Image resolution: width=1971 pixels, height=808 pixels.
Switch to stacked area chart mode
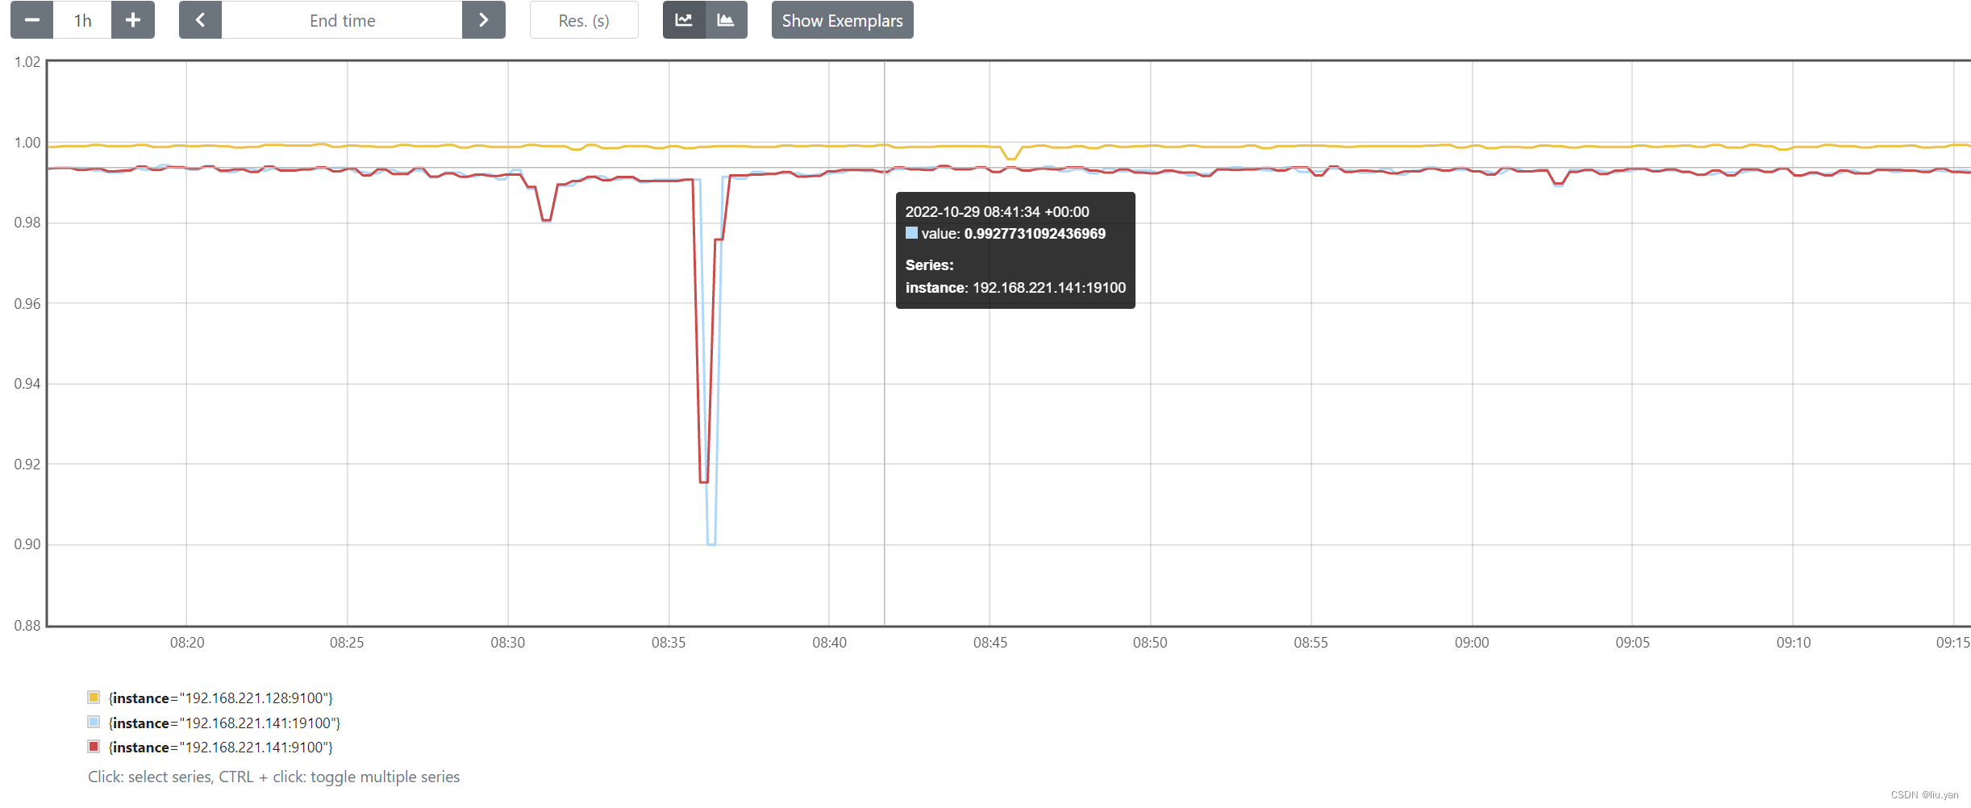pyautogui.click(x=726, y=20)
